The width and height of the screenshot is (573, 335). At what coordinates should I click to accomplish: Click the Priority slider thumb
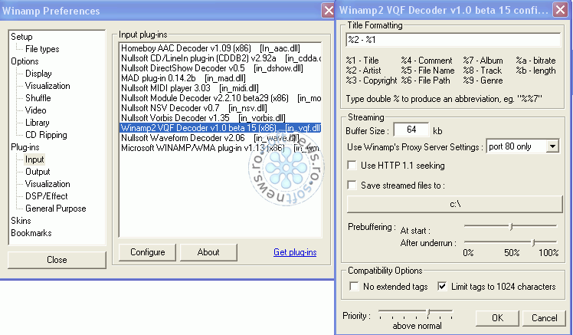pos(429,312)
